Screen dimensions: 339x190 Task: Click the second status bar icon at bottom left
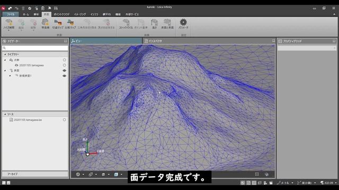click(8, 183)
